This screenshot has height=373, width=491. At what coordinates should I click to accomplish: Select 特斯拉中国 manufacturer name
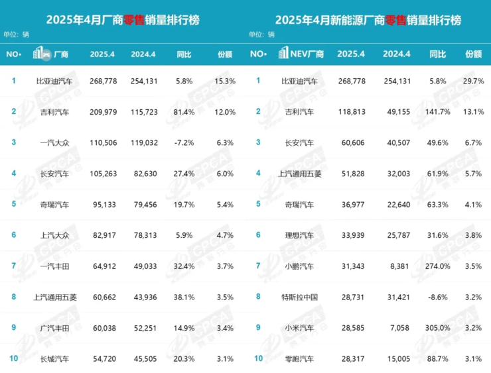(x=299, y=297)
